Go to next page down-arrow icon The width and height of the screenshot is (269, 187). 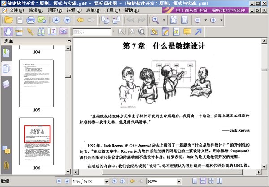[67, 20]
